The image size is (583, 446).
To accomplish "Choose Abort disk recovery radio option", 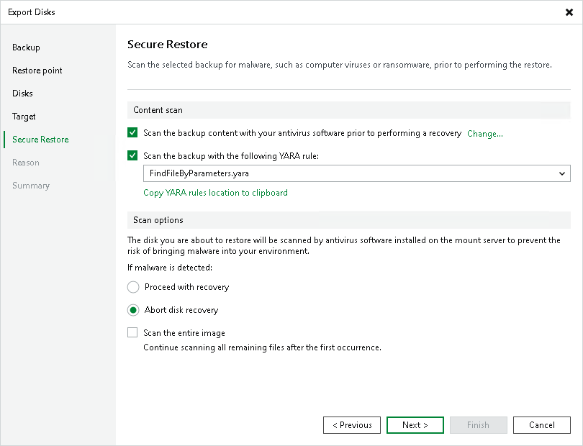I will 133,310.
